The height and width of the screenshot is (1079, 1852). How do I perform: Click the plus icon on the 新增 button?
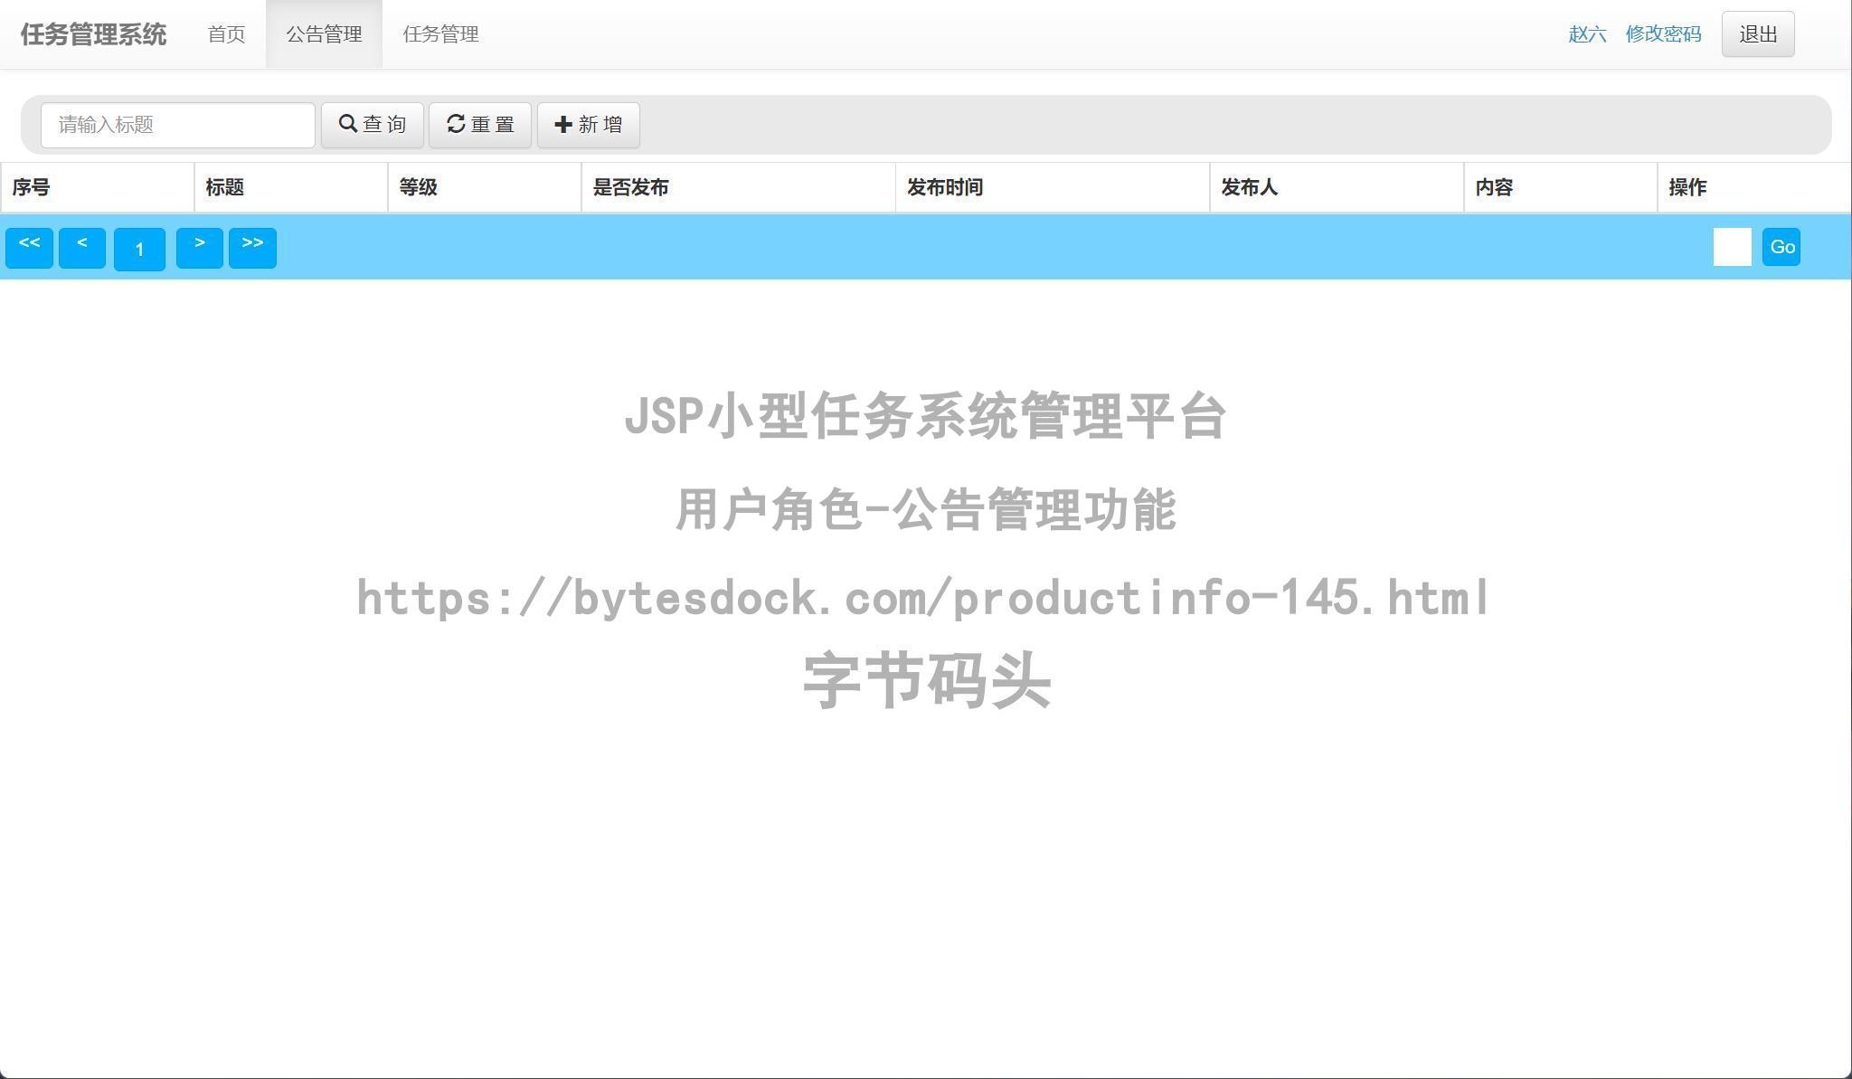point(562,124)
